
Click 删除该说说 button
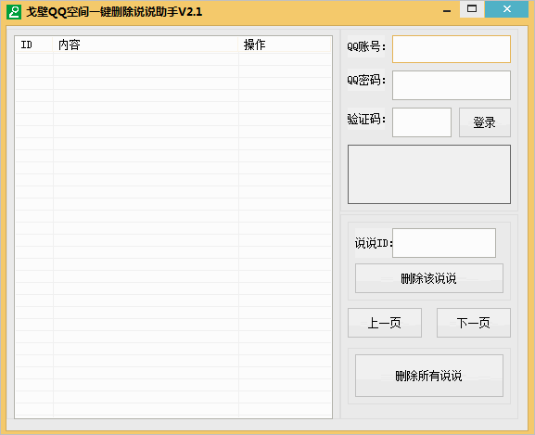tap(429, 278)
